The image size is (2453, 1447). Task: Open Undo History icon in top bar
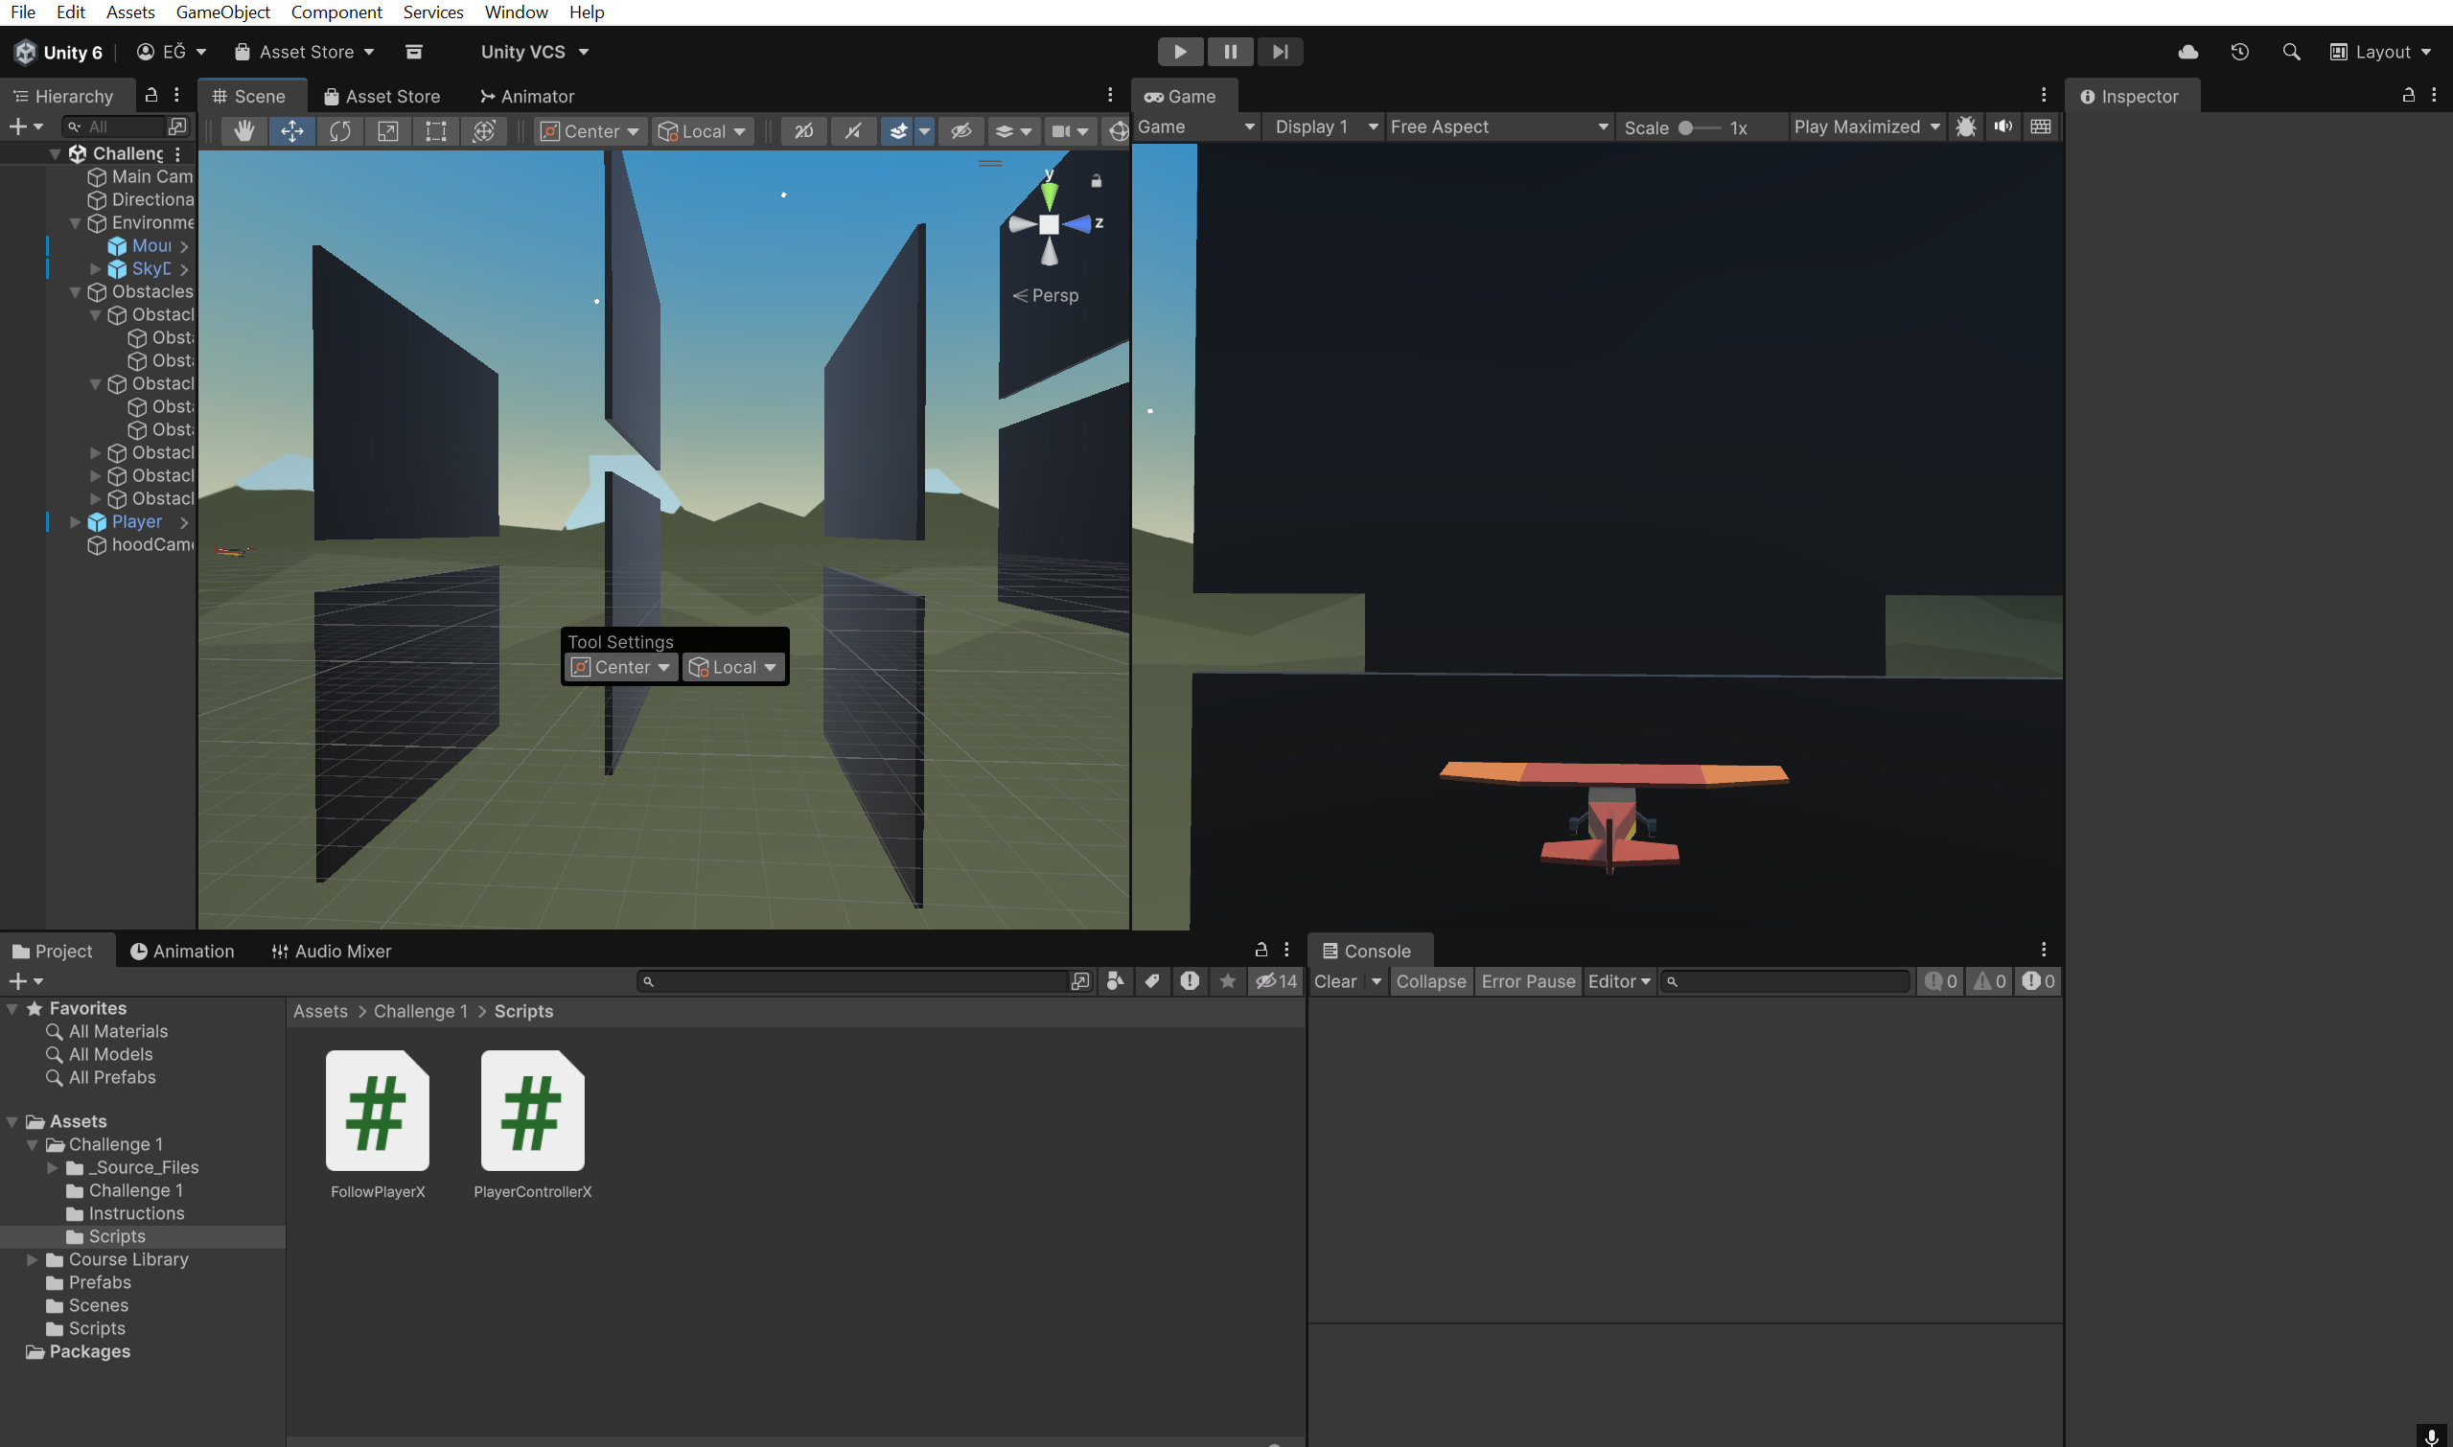pyautogui.click(x=2239, y=52)
